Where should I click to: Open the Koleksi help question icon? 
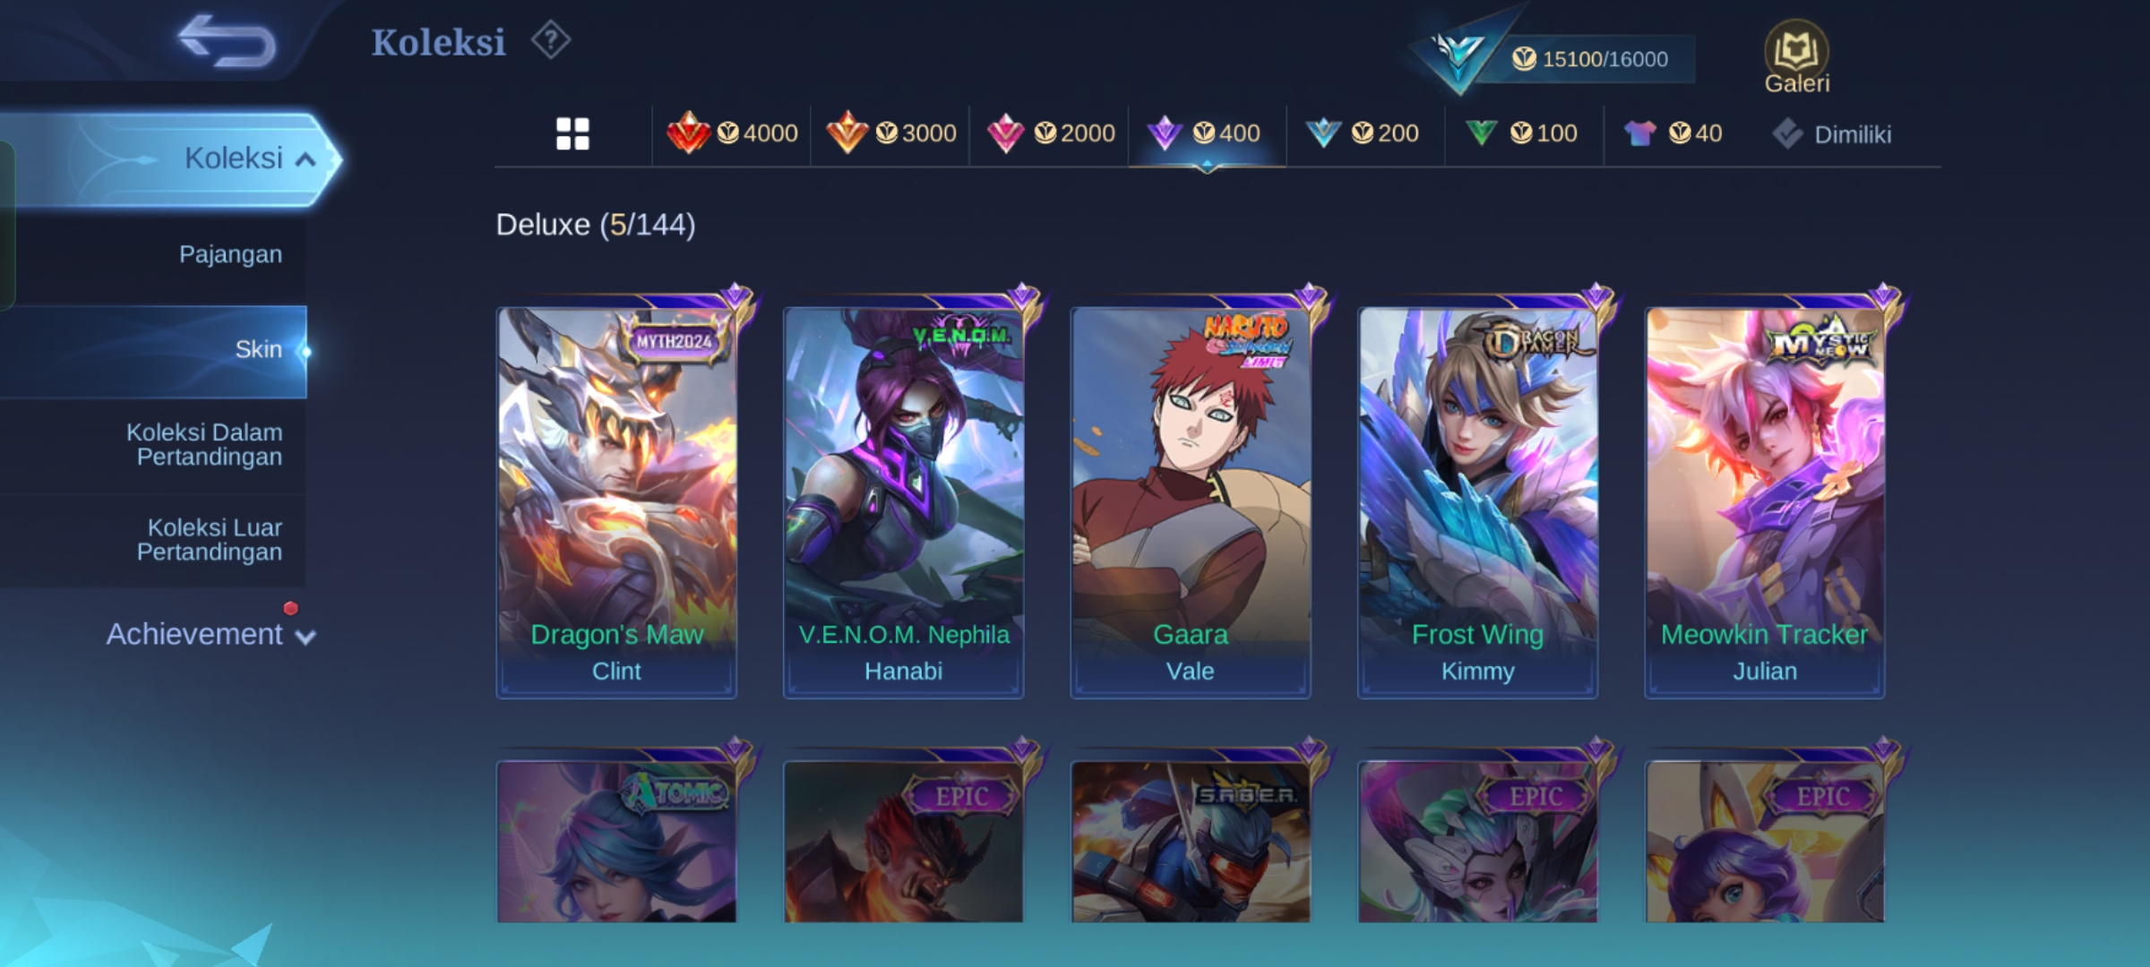pos(550,40)
